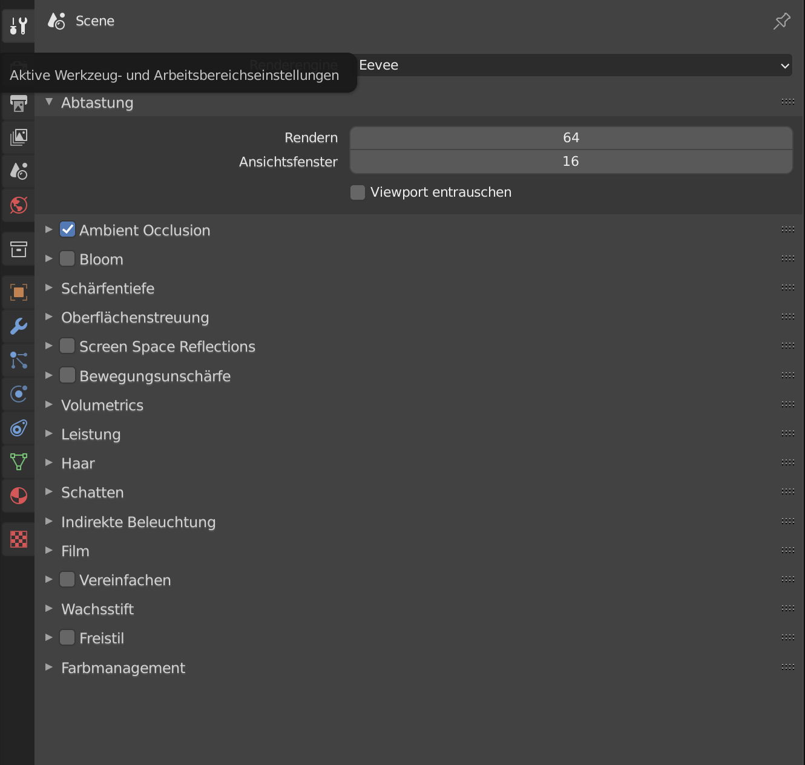Switch to the Physics properties tab
Viewport: 805px width, 765px height.
pos(19,394)
